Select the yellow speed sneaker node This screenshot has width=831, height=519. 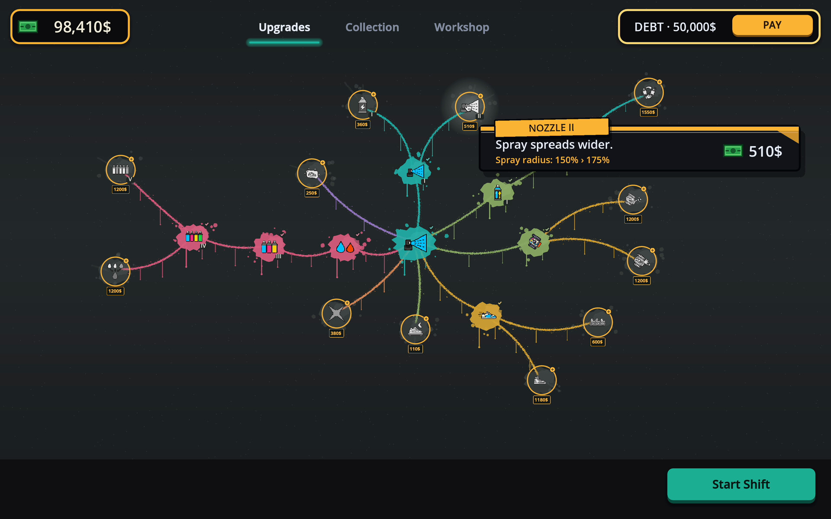point(487,316)
